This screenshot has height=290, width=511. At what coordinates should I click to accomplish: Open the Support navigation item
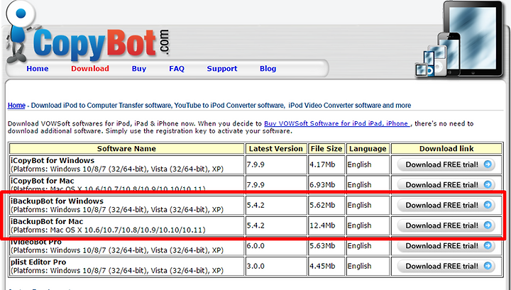click(222, 69)
